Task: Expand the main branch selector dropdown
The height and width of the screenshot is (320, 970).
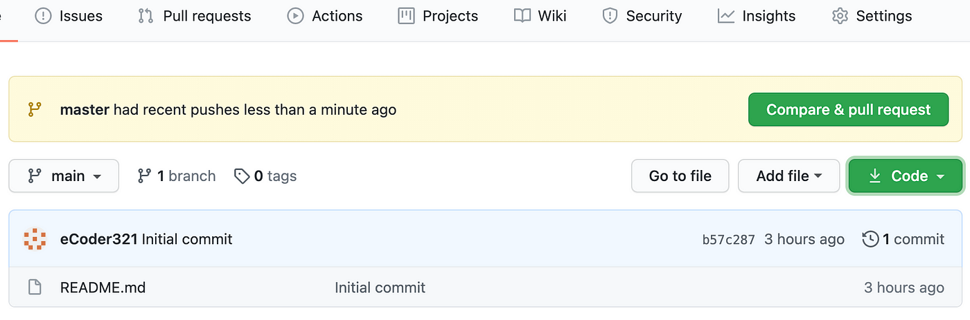Action: click(64, 176)
